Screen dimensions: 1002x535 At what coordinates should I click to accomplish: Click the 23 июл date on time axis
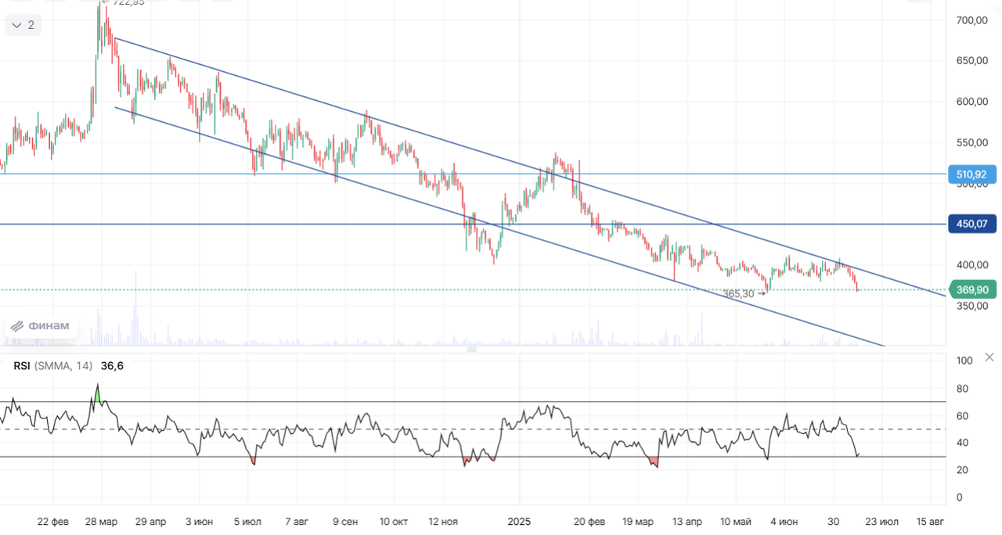point(881,521)
